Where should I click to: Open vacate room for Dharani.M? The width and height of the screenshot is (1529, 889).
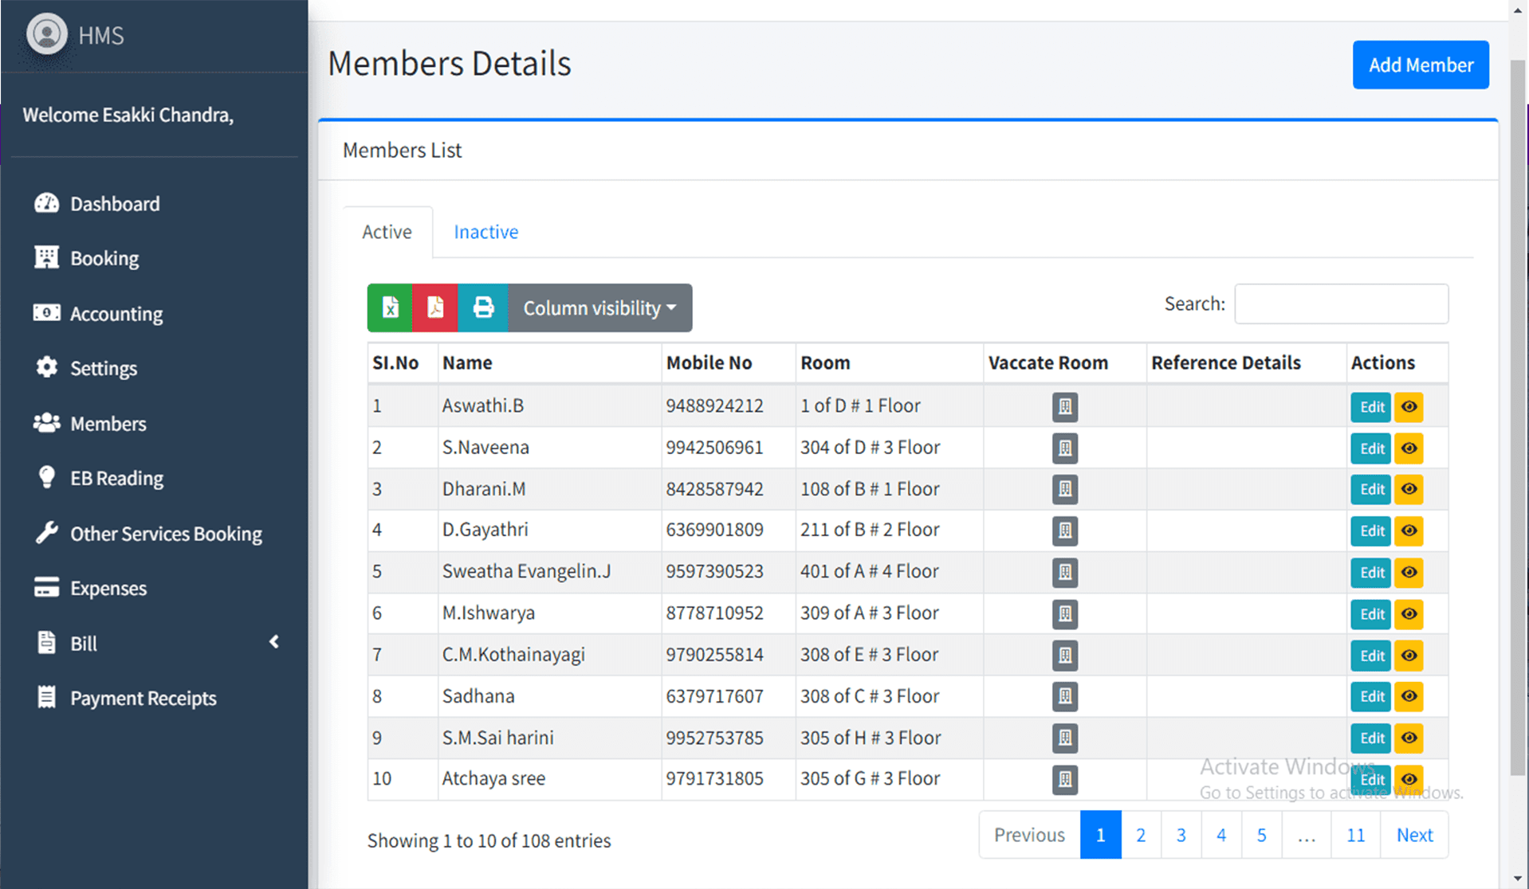click(x=1064, y=489)
